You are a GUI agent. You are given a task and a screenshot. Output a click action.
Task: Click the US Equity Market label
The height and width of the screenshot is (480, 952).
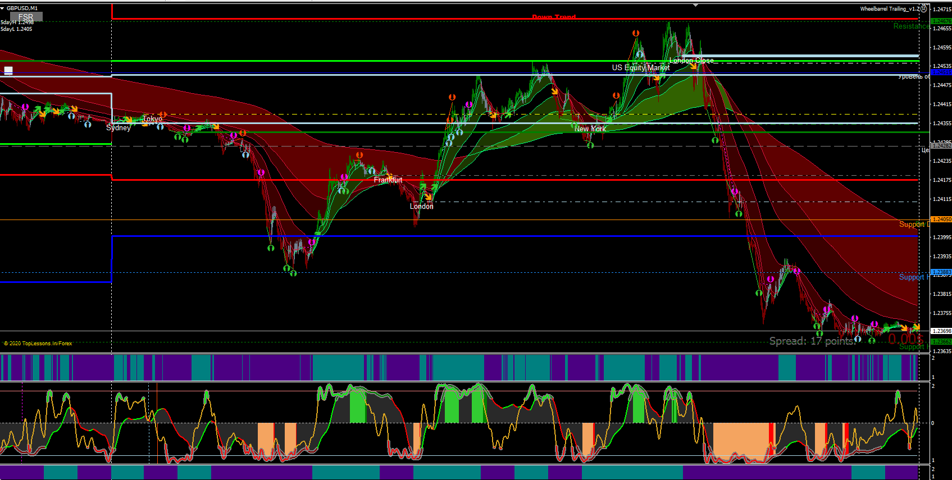point(641,67)
